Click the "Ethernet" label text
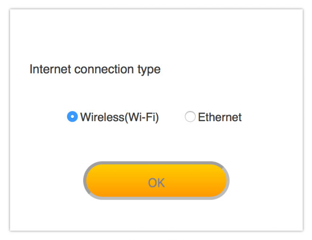This screenshot has width=312, height=240. tap(219, 117)
